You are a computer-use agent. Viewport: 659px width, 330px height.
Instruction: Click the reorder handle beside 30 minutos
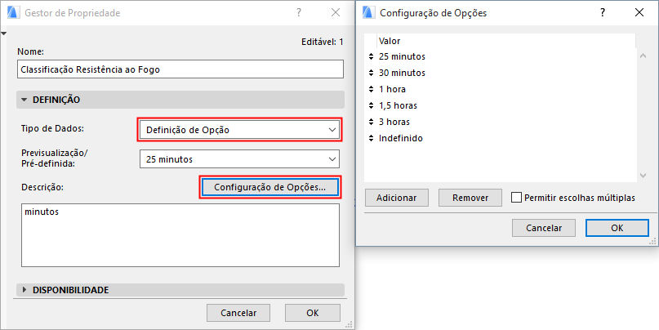click(x=372, y=73)
